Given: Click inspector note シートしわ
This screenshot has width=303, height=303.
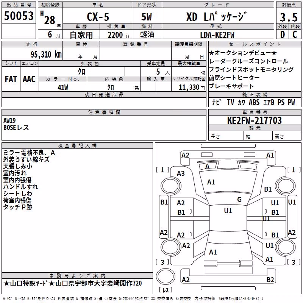Looking at the screenshot, I should pyautogui.click(x=17, y=194).
